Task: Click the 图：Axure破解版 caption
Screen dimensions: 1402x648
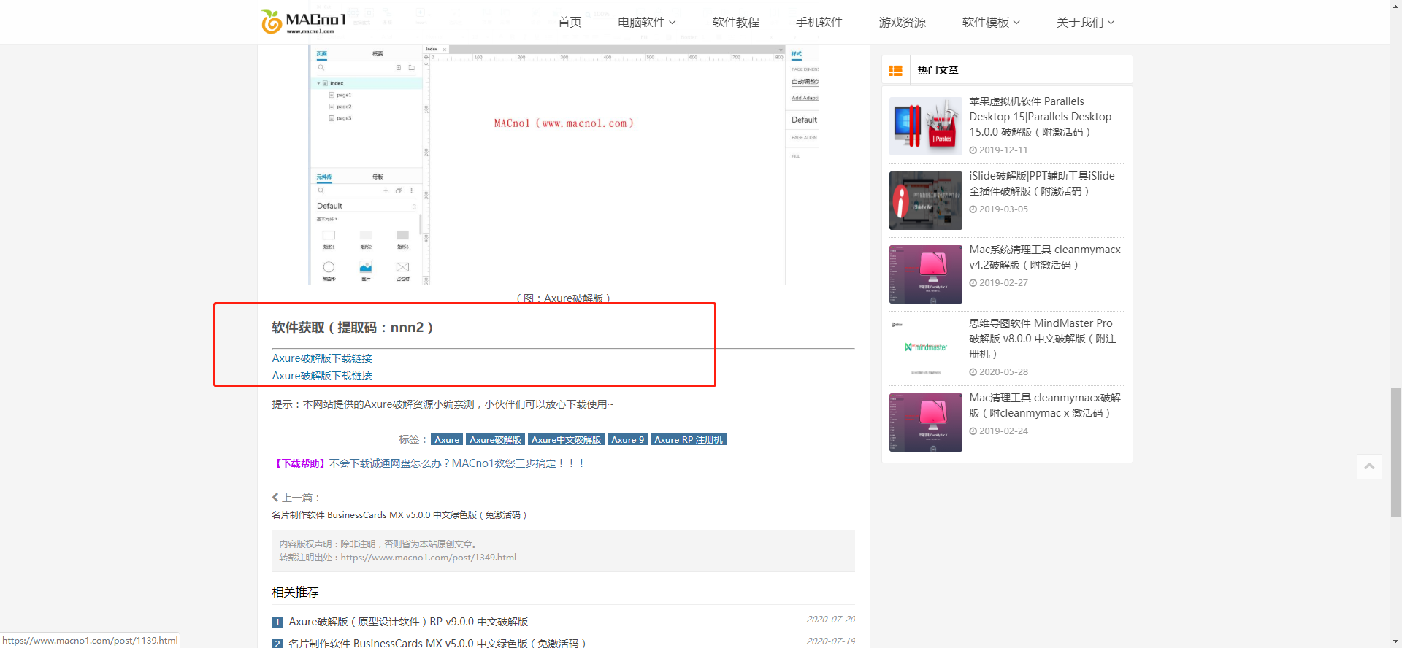Action: pos(564,298)
